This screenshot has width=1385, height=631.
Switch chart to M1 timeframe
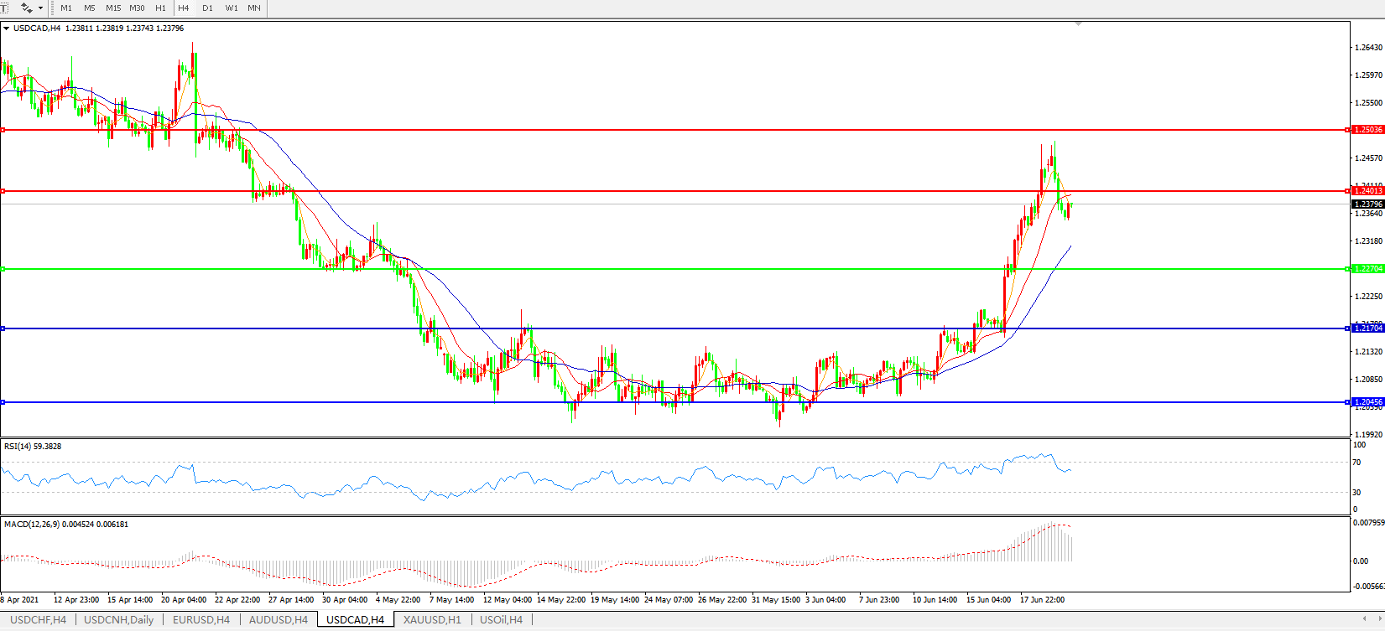66,8
